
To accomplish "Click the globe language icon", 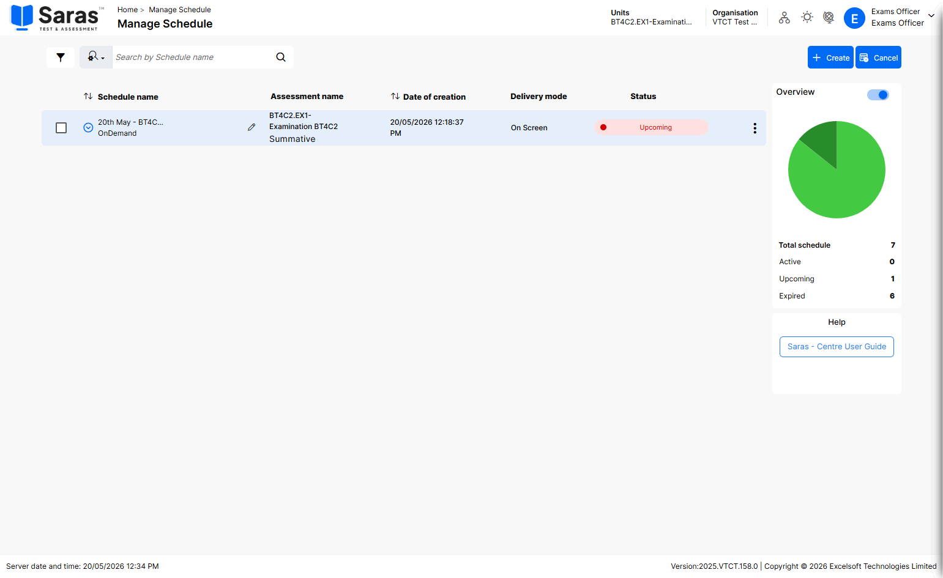I will tap(829, 17).
